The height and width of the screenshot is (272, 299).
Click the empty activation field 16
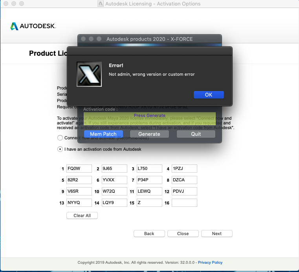184,203
